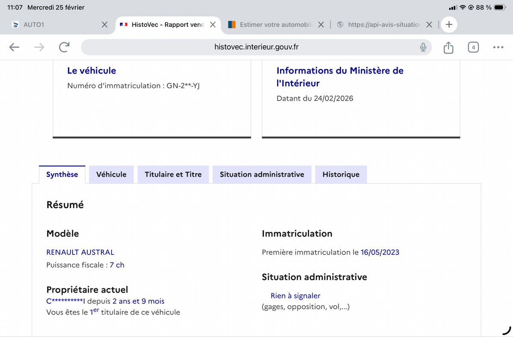
Task: Close the AUTO1 tab
Action: tap(104, 25)
